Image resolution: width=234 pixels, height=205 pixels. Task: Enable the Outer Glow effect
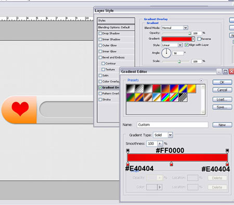click(100, 45)
